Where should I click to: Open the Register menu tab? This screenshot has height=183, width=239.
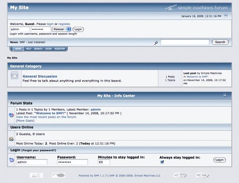point(60,49)
